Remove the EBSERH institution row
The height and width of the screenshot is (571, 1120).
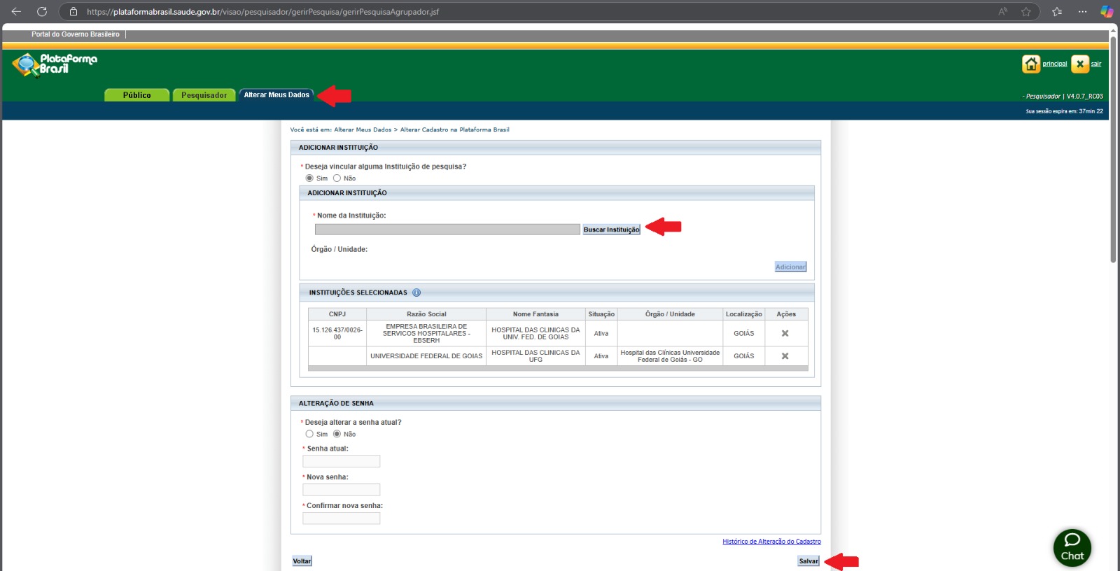pos(785,334)
